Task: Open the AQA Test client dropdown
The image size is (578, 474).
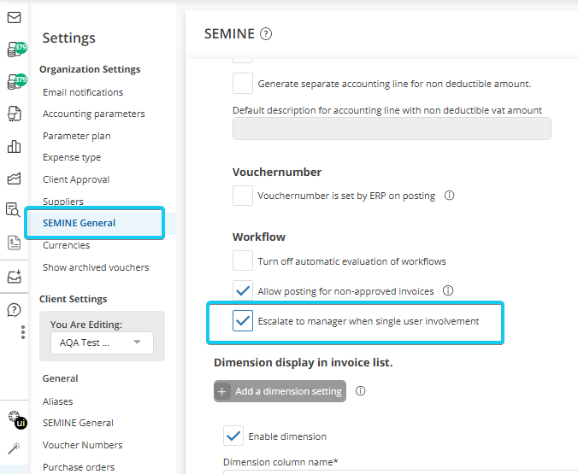Action: click(101, 342)
